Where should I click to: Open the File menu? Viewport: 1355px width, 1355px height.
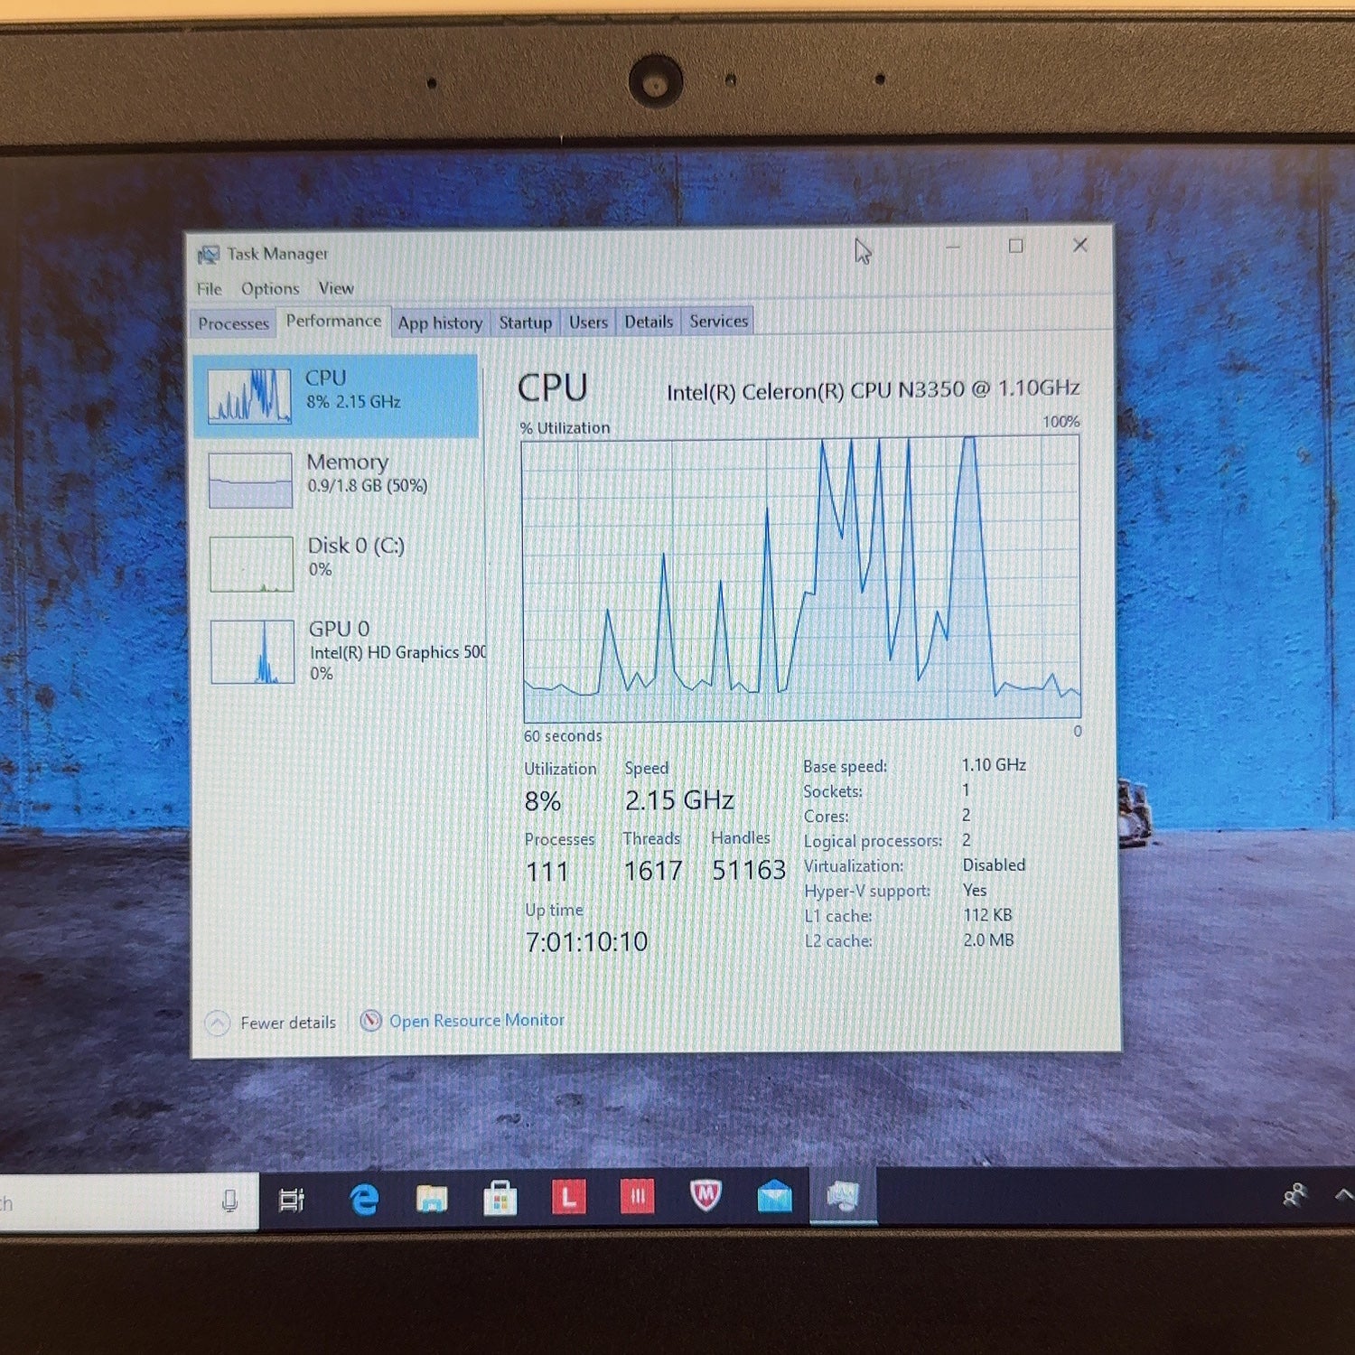tap(209, 289)
